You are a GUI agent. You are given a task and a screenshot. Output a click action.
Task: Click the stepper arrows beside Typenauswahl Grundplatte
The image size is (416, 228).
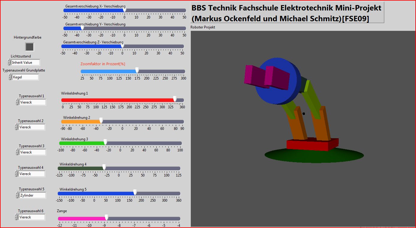(10, 77)
